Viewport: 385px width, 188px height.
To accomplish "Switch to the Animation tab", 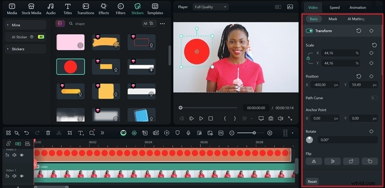I will pos(358,8).
